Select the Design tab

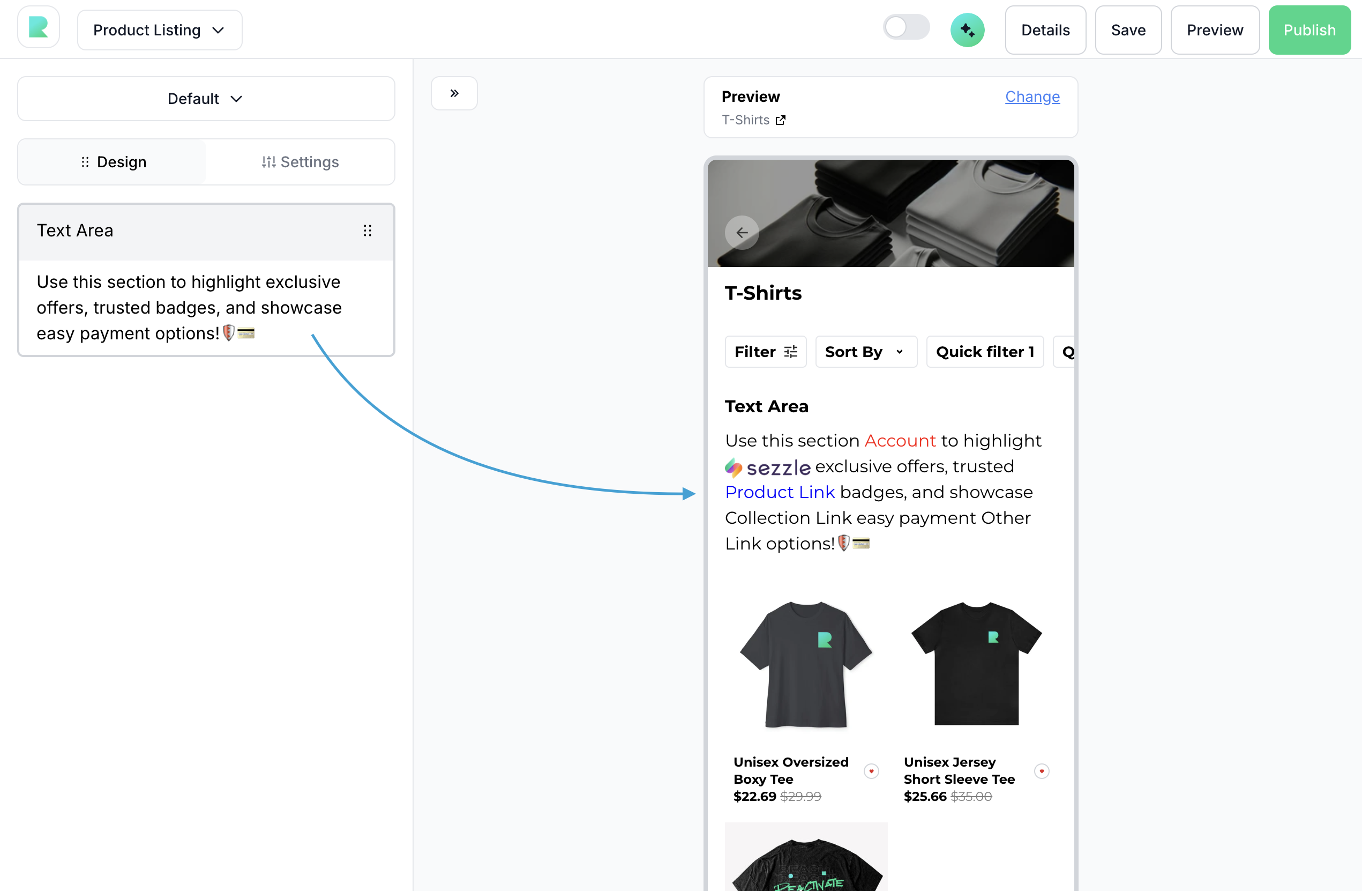point(113,162)
